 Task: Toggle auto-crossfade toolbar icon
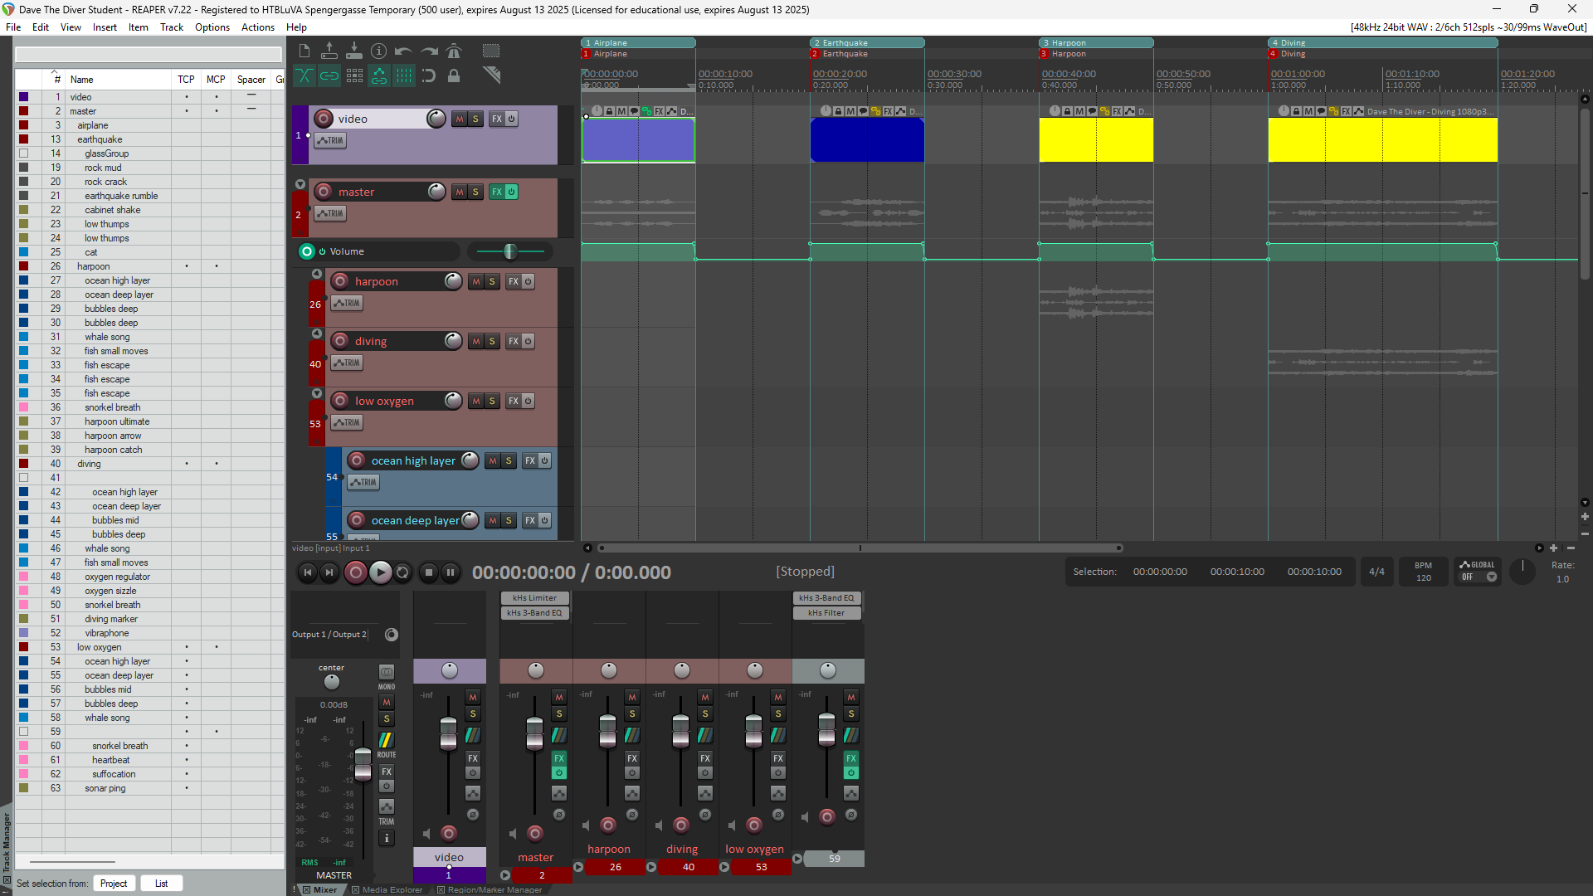pyautogui.click(x=304, y=75)
